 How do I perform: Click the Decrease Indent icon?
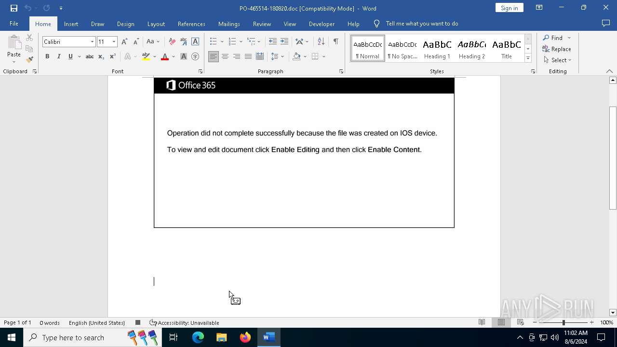coord(273,42)
